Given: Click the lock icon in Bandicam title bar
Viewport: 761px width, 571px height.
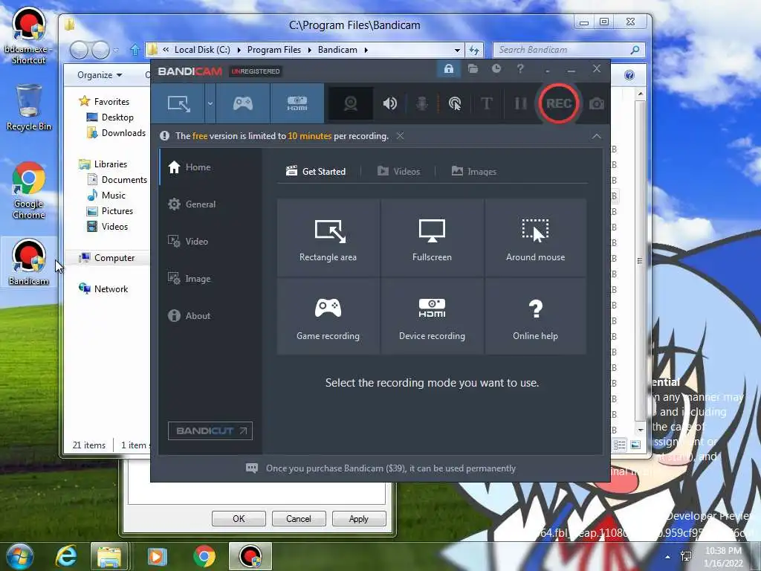Looking at the screenshot, I should 448,69.
